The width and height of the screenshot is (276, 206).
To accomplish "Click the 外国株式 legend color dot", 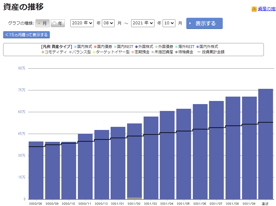I will click(x=136, y=47).
